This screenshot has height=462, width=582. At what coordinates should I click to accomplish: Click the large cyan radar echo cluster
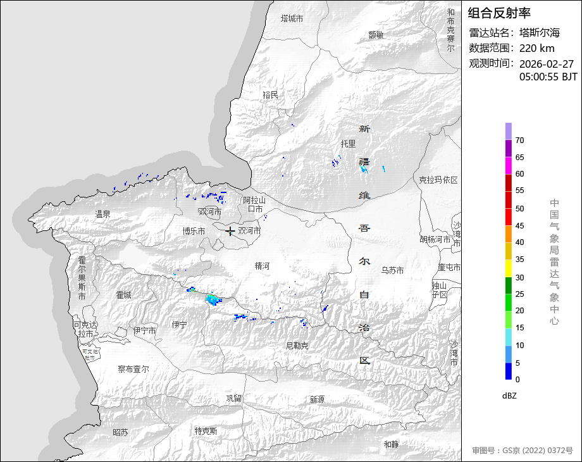(x=213, y=299)
